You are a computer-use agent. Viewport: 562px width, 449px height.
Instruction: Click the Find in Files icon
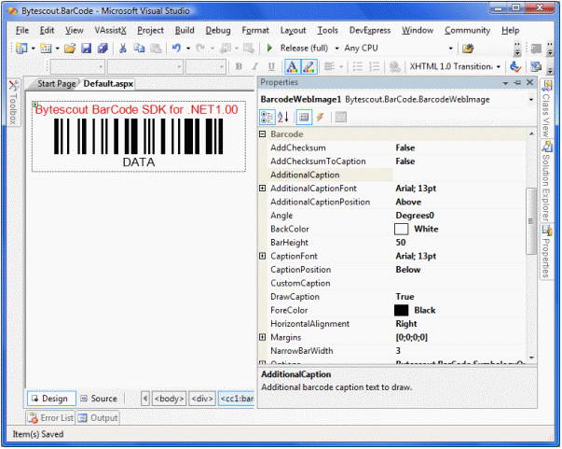467,49
